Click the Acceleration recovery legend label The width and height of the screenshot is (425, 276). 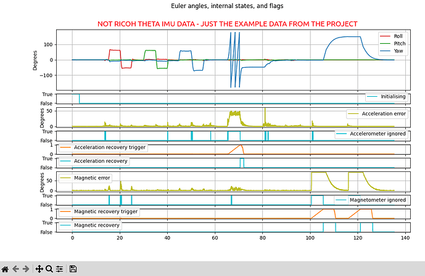(x=101, y=161)
